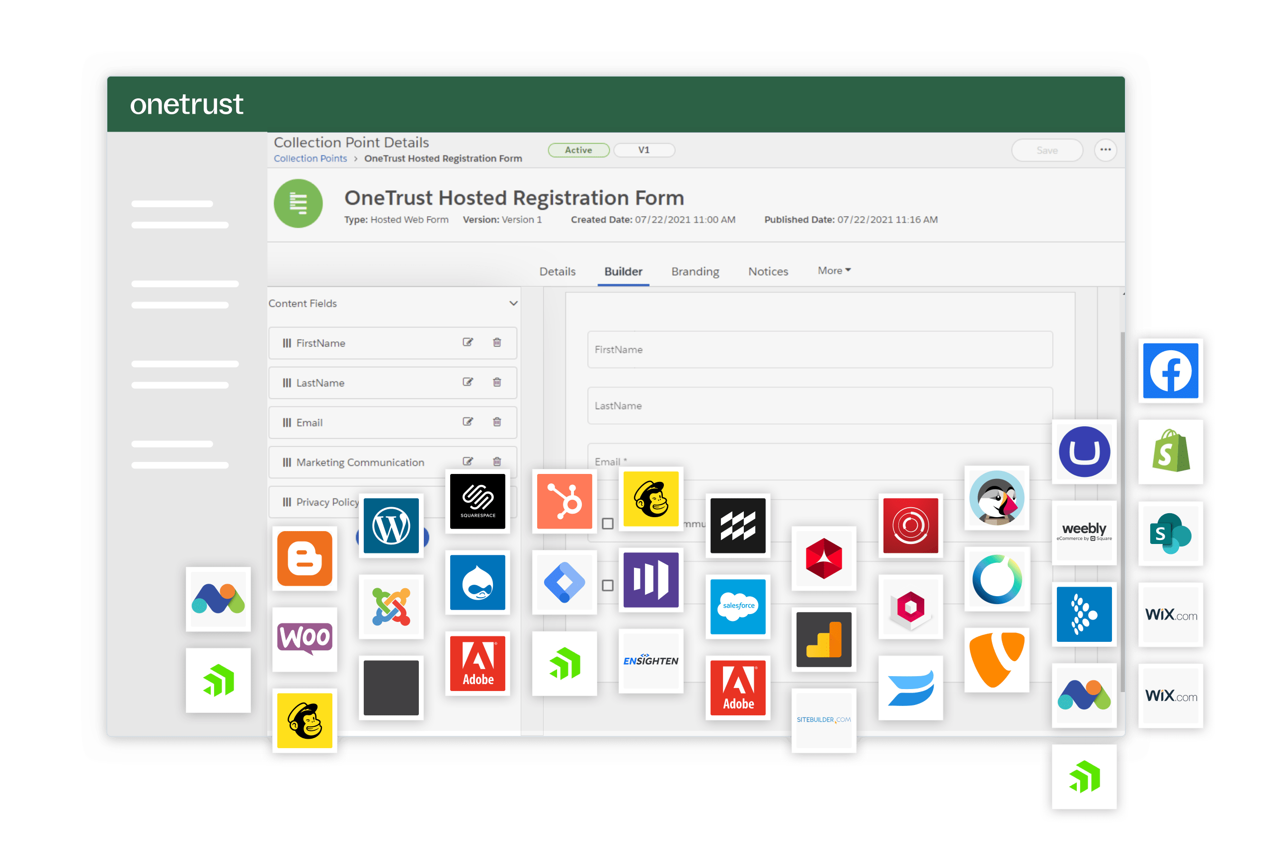Click the Weebly logo tile
Image resolution: width=1272 pixels, height=852 pixels.
pyautogui.click(x=1084, y=533)
